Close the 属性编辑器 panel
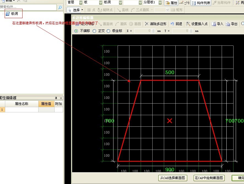Image resolution: width=244 pixels, height=184 pixels. [61, 98]
